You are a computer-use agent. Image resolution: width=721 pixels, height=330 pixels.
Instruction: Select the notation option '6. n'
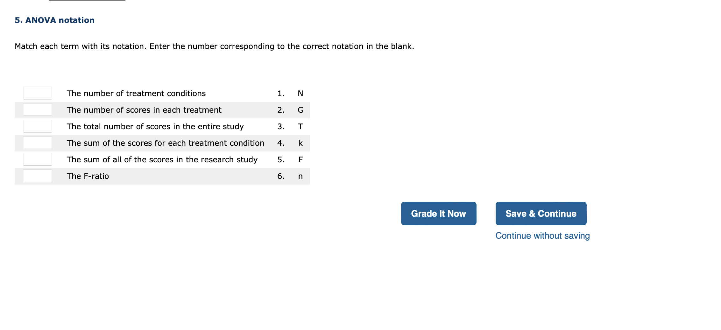pos(290,176)
